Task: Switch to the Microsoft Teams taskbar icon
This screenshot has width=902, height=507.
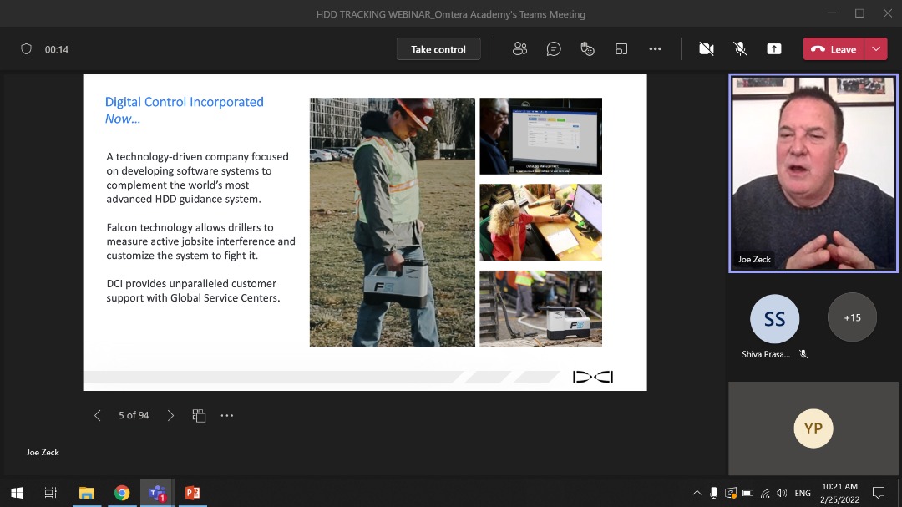Action: click(x=157, y=493)
